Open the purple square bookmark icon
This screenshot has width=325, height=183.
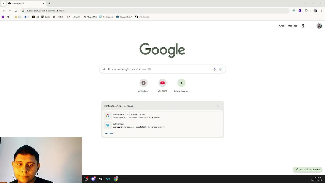(3, 17)
